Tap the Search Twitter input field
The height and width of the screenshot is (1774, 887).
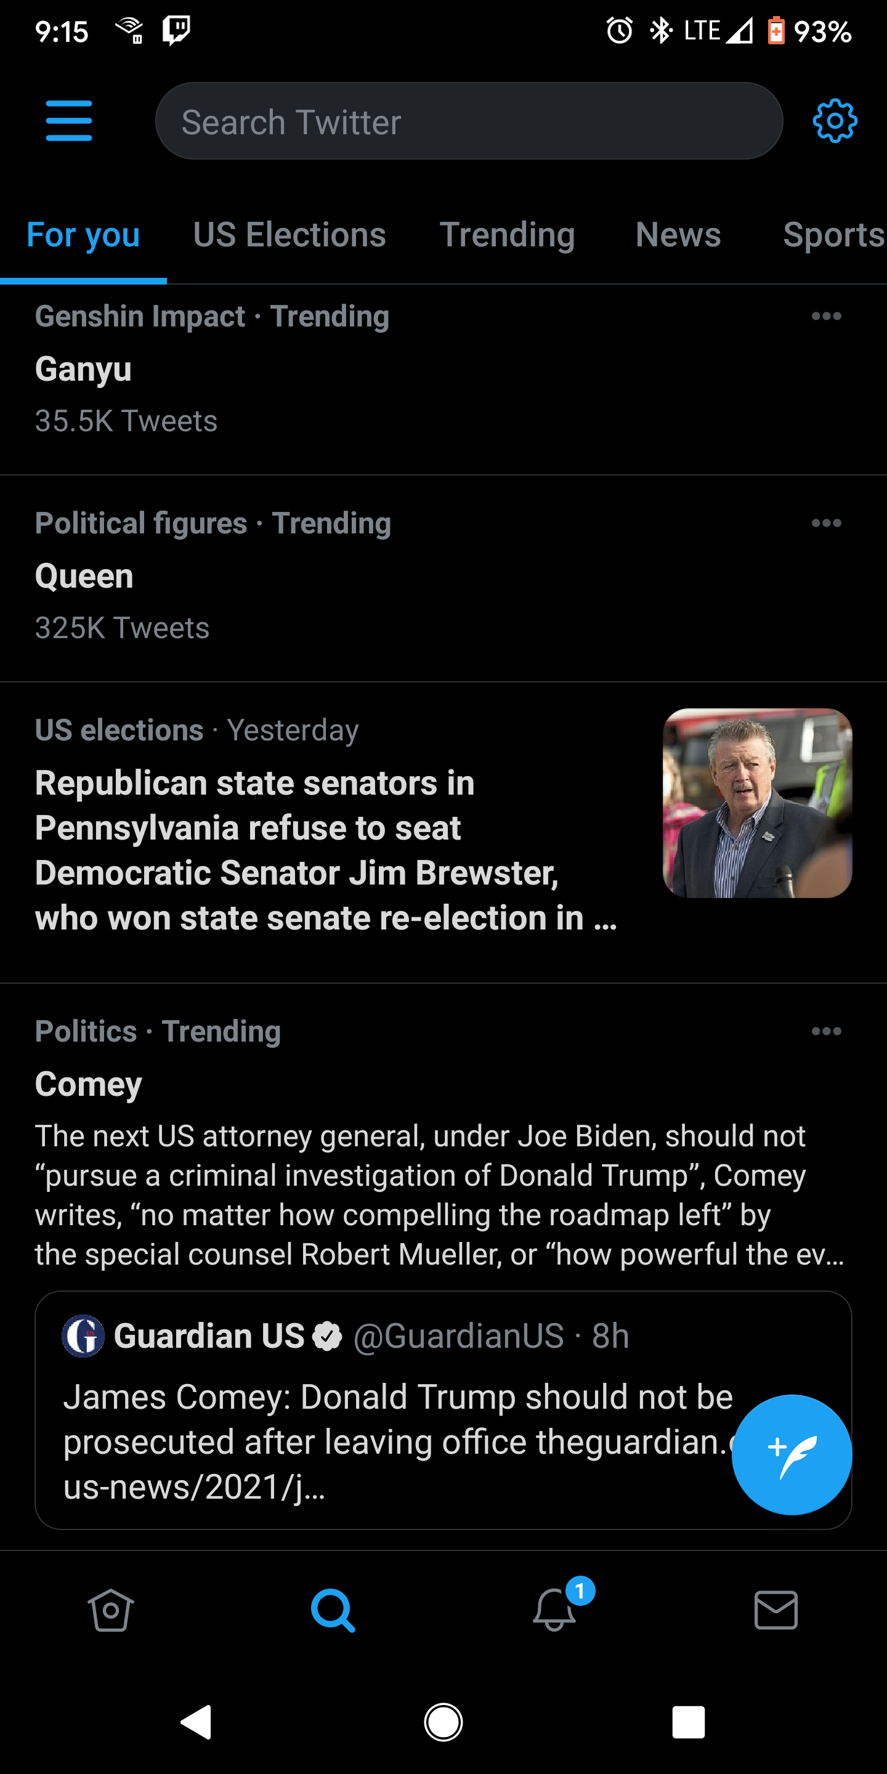tap(468, 122)
